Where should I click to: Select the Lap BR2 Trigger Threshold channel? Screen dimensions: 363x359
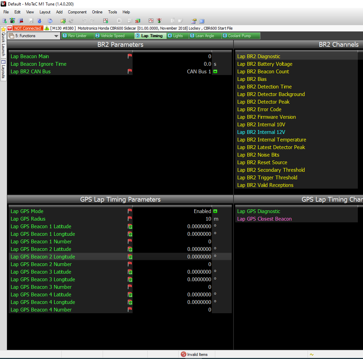[x=297, y=177]
